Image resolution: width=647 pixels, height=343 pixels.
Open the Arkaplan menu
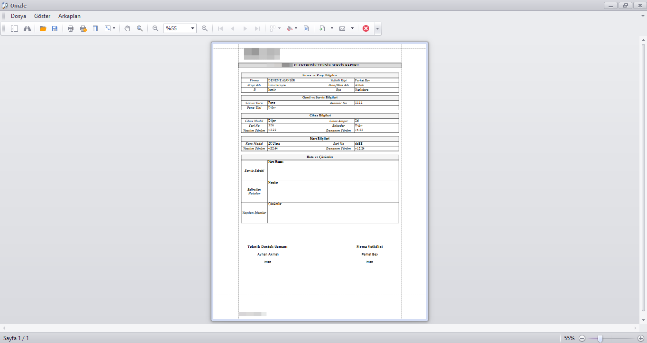pos(69,16)
